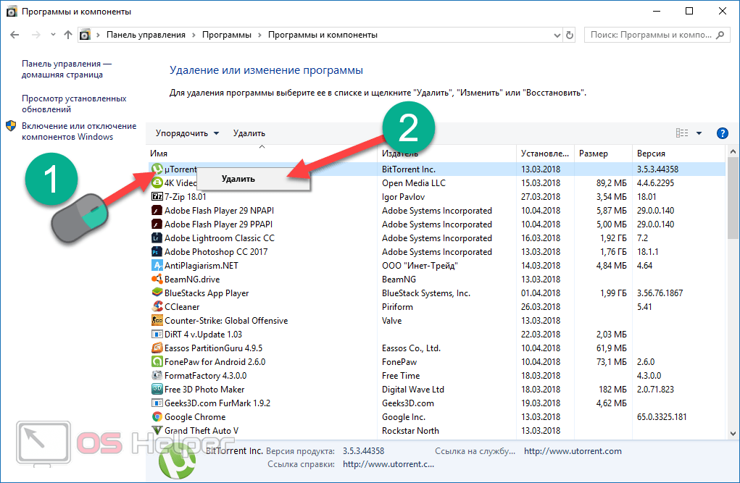Open help with the blue question mark
This screenshot has width=740, height=483.
pyautogui.click(x=722, y=133)
